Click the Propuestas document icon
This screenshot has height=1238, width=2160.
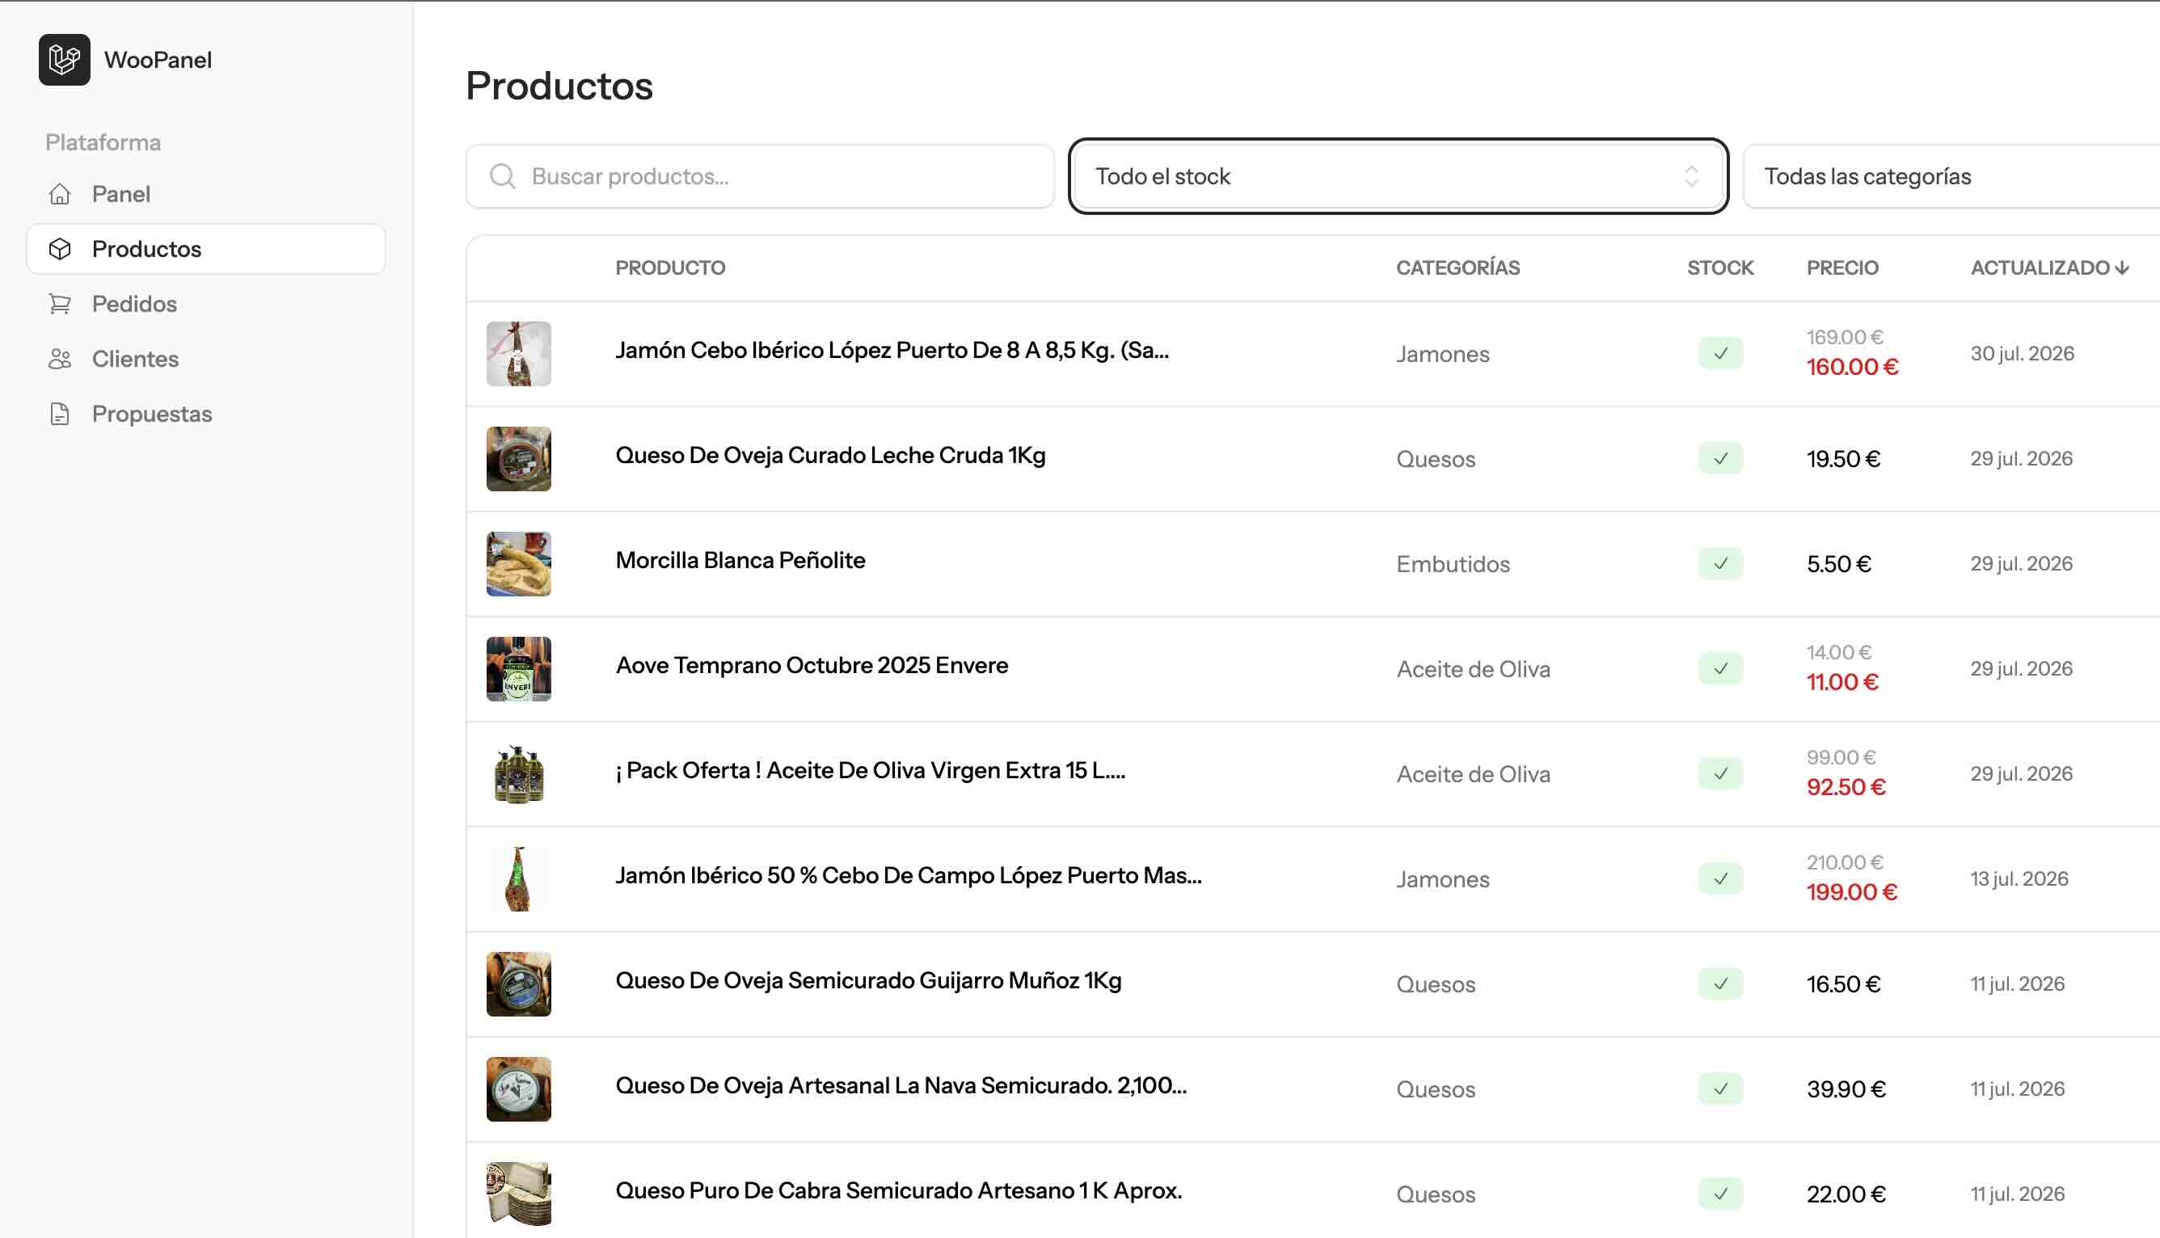(60, 414)
